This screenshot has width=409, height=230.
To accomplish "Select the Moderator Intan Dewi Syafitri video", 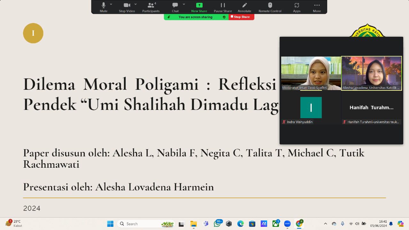I will (311, 73).
